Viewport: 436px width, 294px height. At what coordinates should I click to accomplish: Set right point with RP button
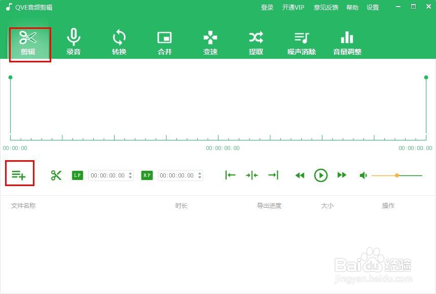click(x=147, y=175)
